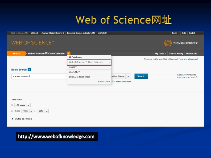Open the orange database selector dropdown arrow

click(69, 53)
